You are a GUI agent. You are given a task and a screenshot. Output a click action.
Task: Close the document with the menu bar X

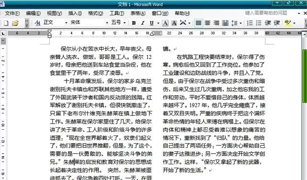[x=305, y=13]
